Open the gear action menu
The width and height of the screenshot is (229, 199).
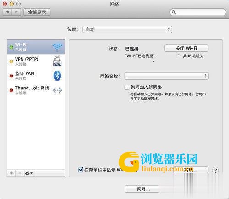29,173
